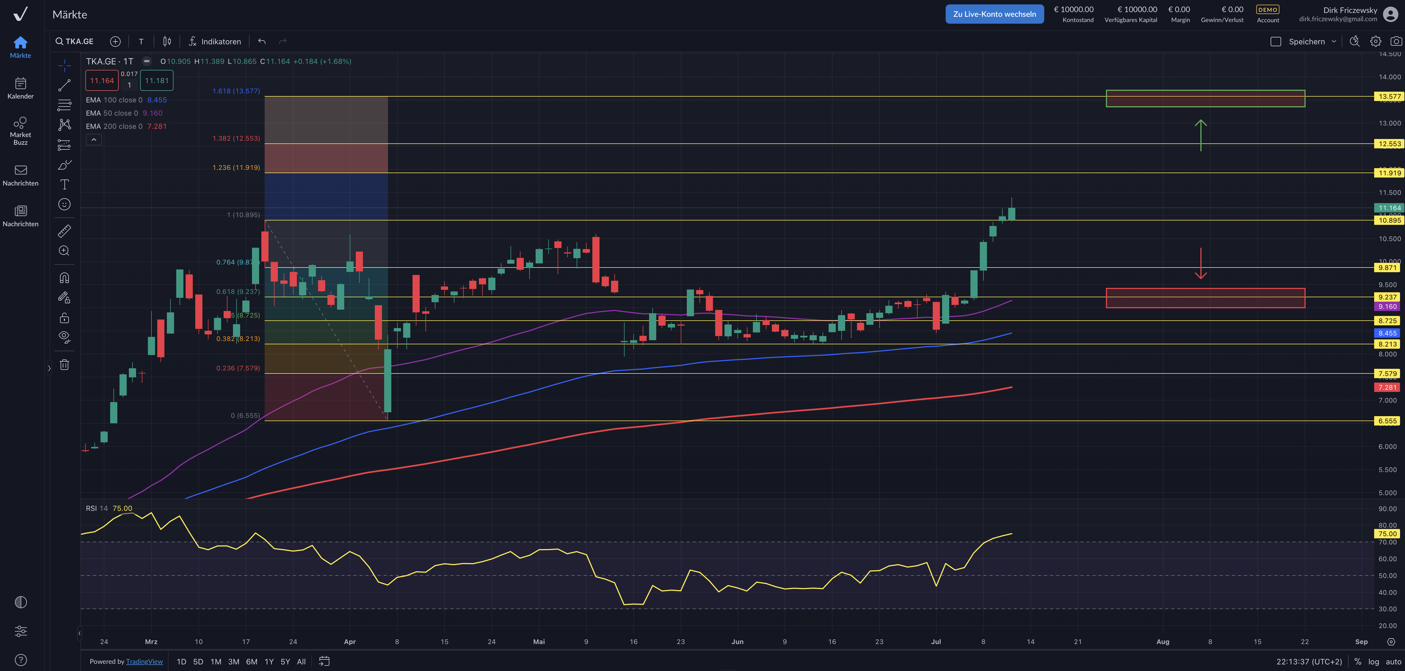Select the text annotation tool

point(64,184)
